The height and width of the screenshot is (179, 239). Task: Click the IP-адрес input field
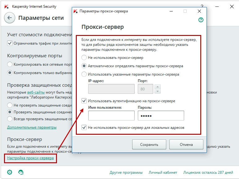(111, 89)
